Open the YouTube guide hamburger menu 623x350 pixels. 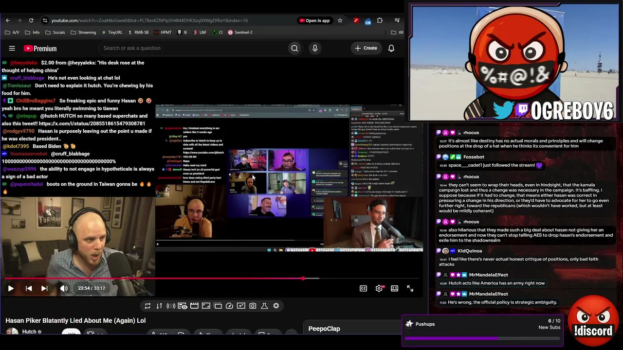[x=12, y=48]
